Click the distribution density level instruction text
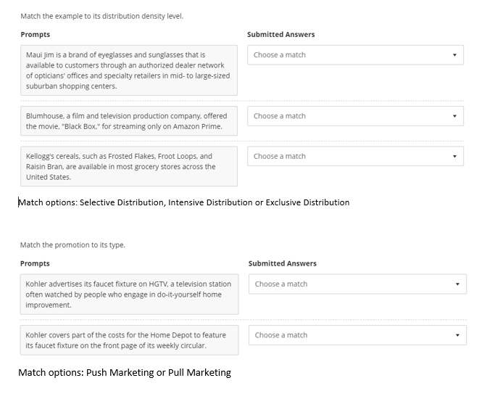This screenshot has width=503, height=399. [x=101, y=16]
